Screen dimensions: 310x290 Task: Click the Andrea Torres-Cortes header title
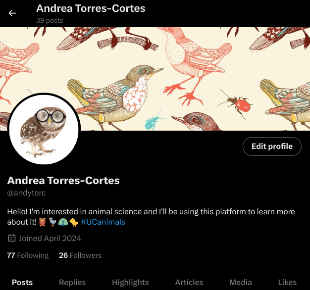[91, 8]
